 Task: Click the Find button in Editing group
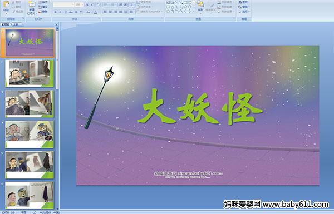pos(243,2)
